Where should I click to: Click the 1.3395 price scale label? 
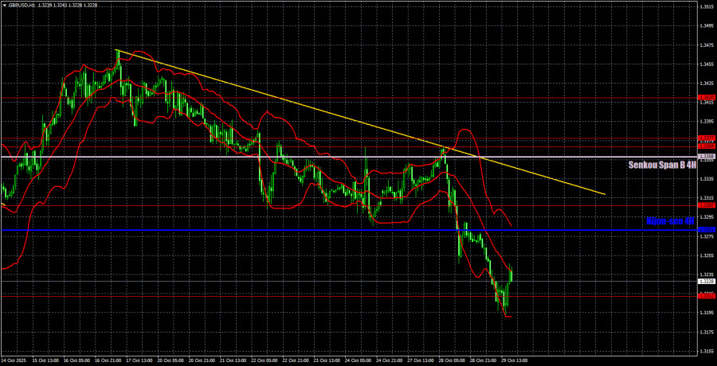click(x=706, y=122)
